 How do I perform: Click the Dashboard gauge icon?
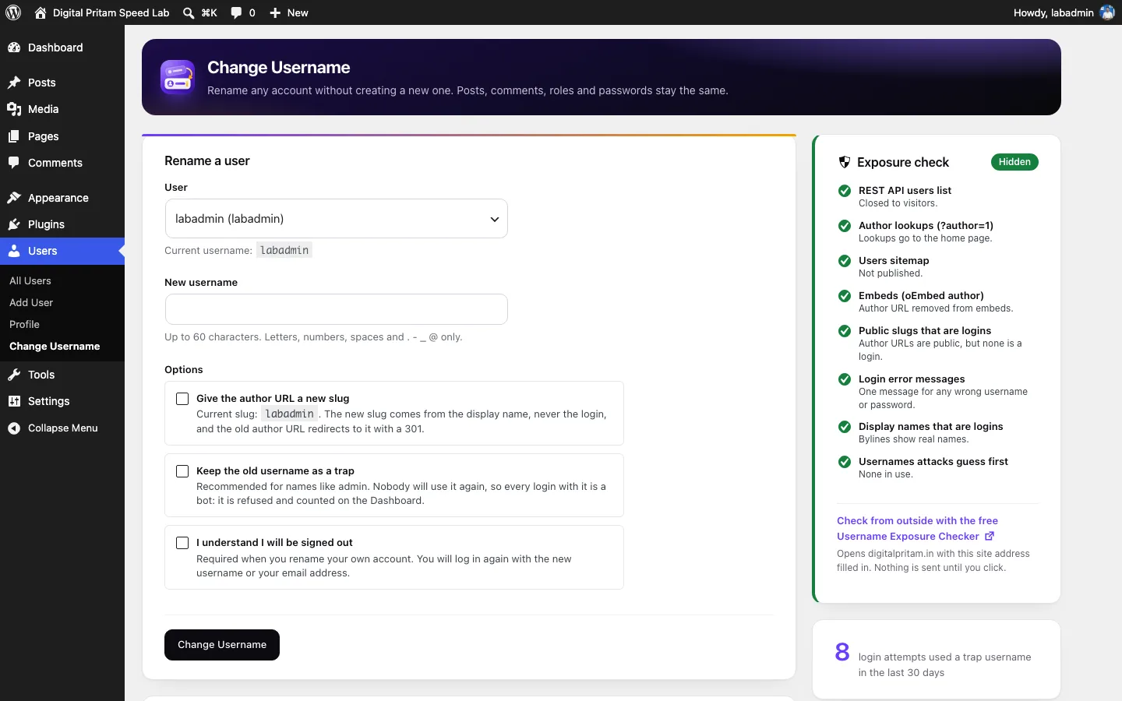14,48
